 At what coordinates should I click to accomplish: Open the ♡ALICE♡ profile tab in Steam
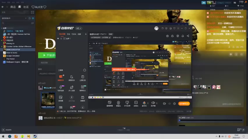39,7
